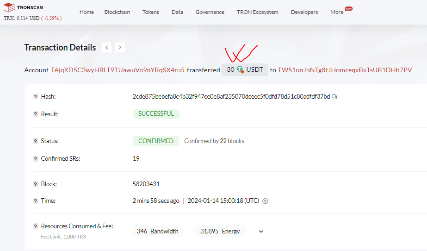Open the Blockchain menu

(117, 12)
